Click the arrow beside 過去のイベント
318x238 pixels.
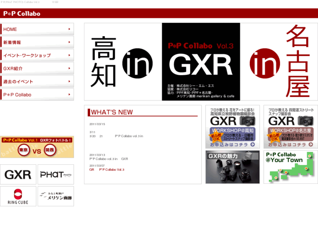point(70,81)
